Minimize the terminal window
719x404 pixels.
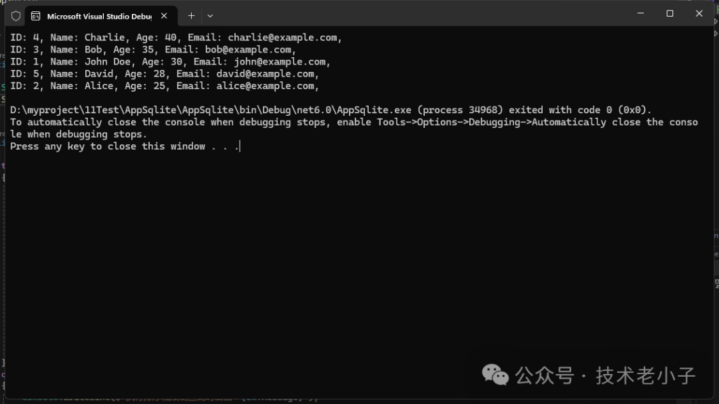click(x=640, y=13)
